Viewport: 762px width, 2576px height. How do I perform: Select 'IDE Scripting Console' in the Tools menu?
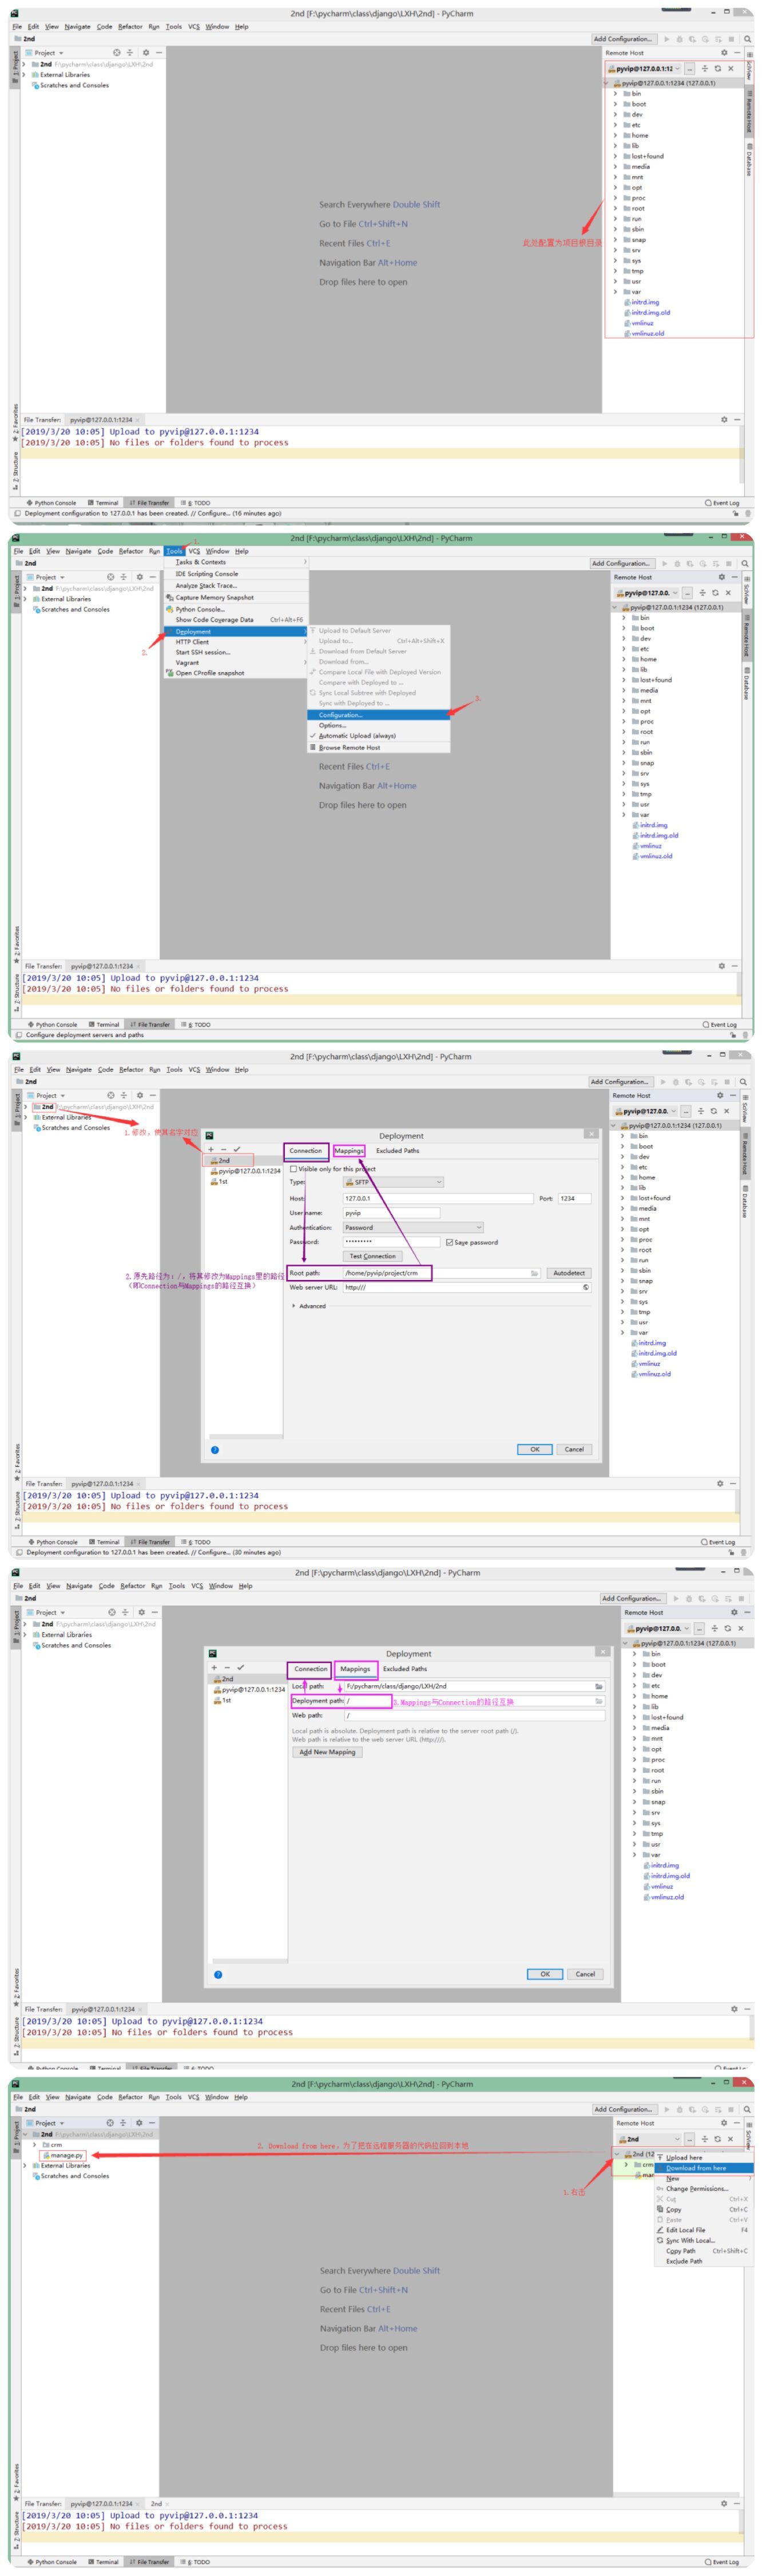(x=236, y=574)
